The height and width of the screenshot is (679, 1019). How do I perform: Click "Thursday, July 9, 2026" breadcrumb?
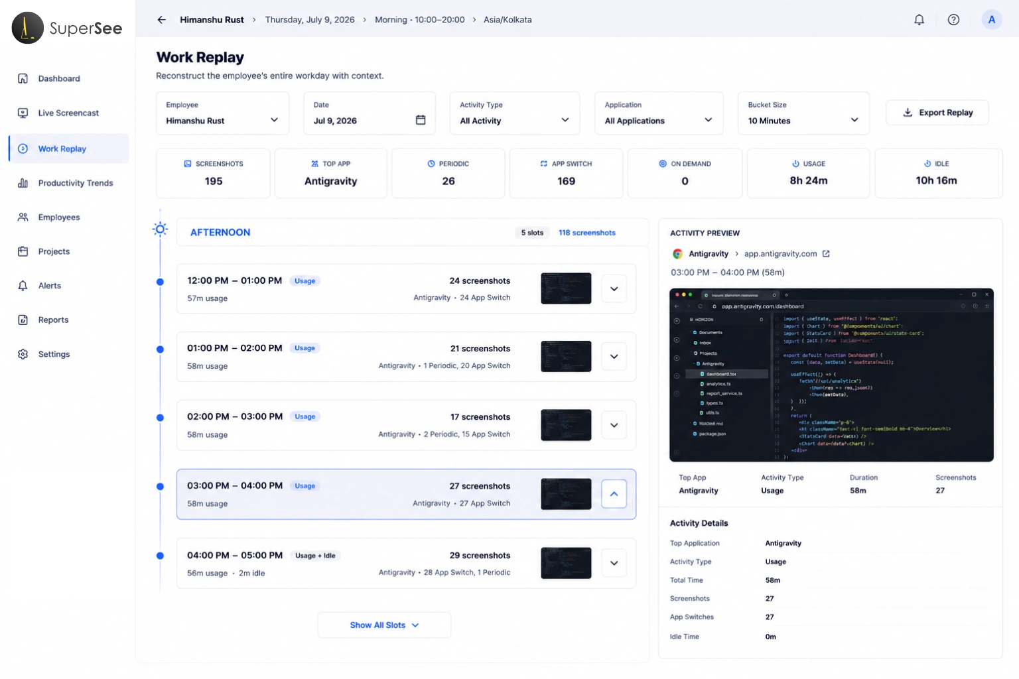coord(310,20)
